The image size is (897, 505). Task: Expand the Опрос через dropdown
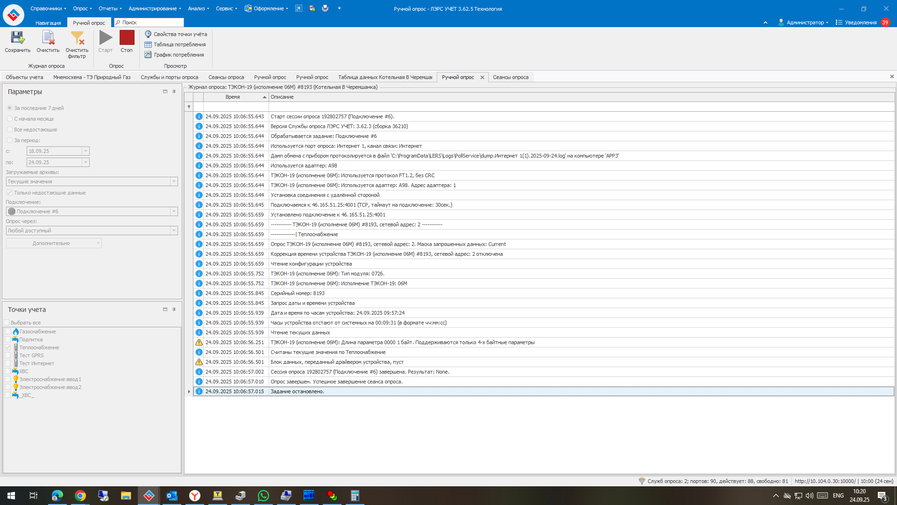pyautogui.click(x=174, y=231)
